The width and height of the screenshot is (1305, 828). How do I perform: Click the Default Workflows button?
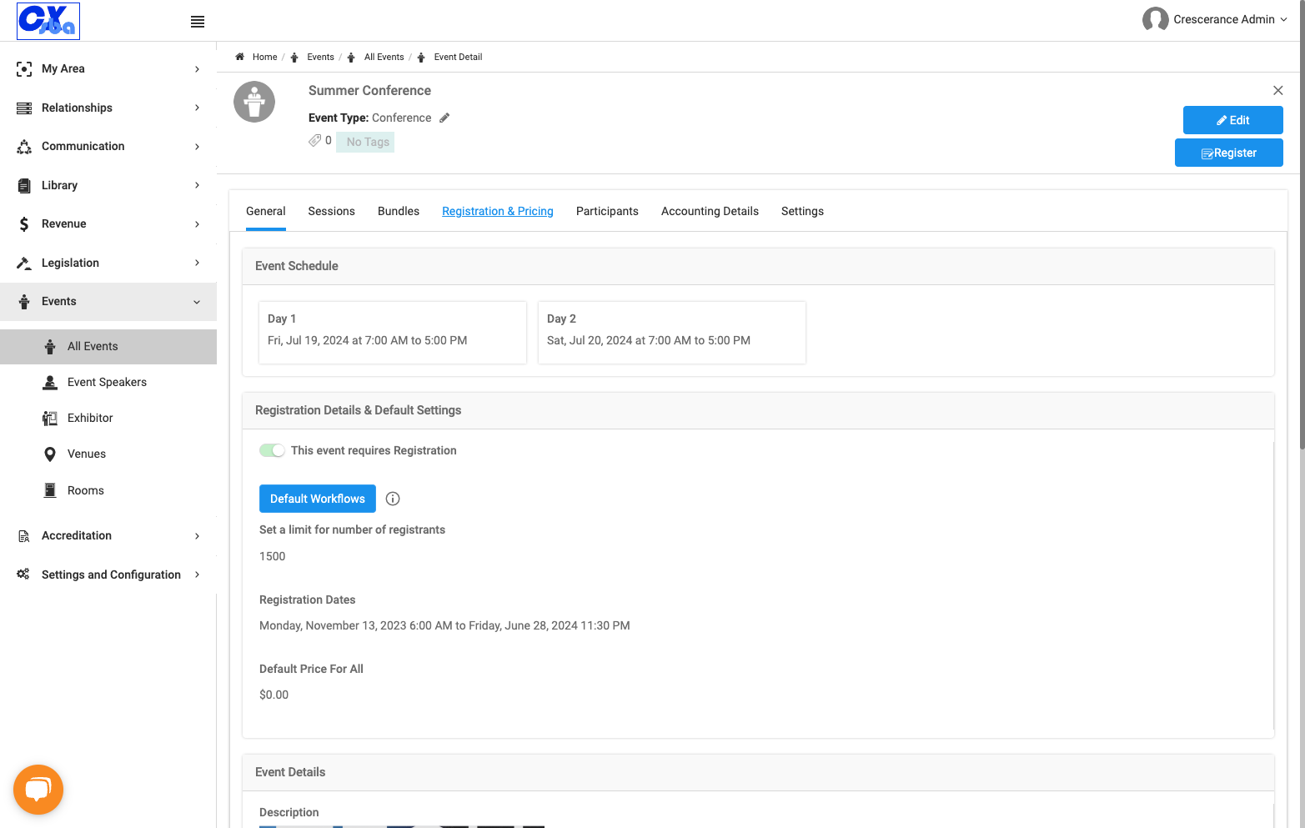click(x=318, y=499)
